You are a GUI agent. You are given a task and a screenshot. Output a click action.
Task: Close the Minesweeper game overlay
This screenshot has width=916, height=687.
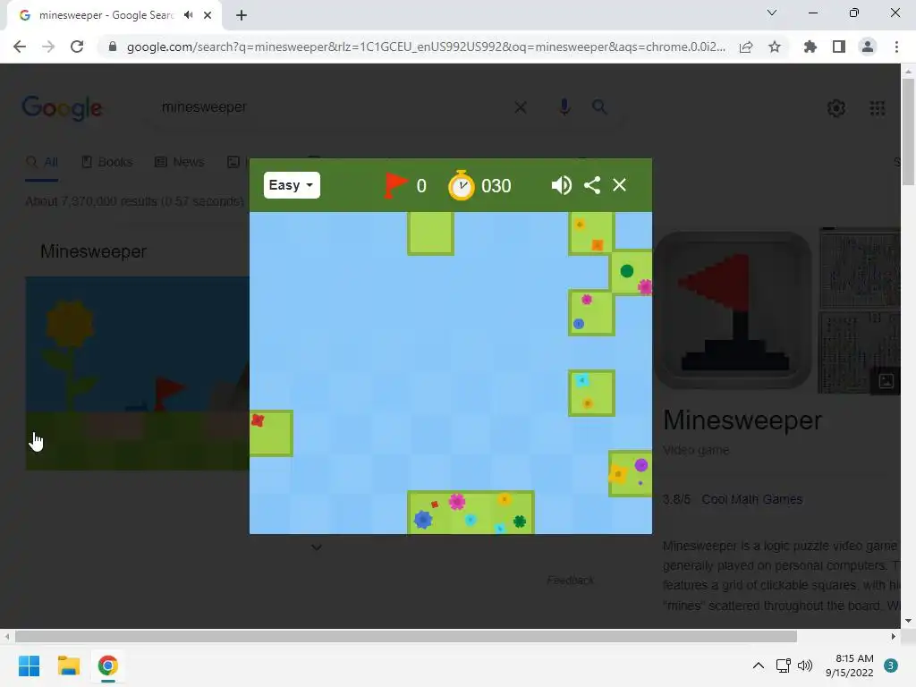619,185
